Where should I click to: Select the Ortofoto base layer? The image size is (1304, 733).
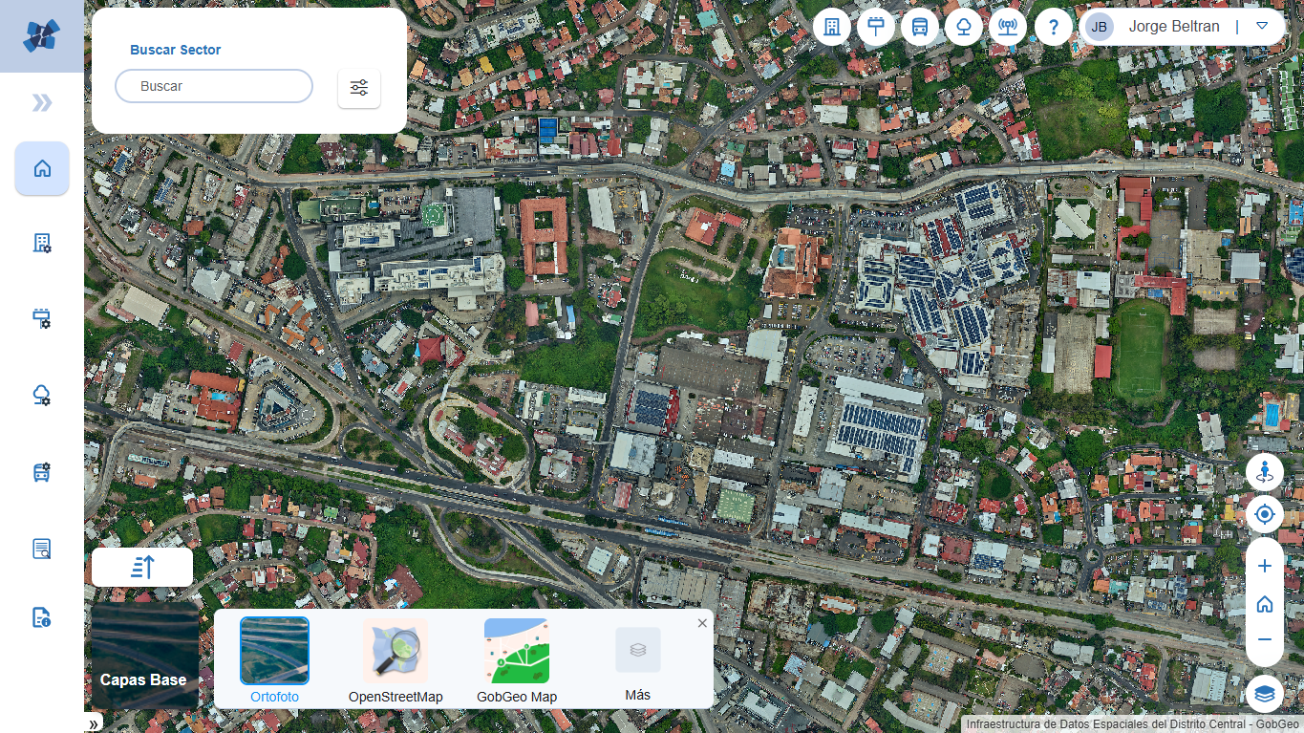tap(274, 651)
